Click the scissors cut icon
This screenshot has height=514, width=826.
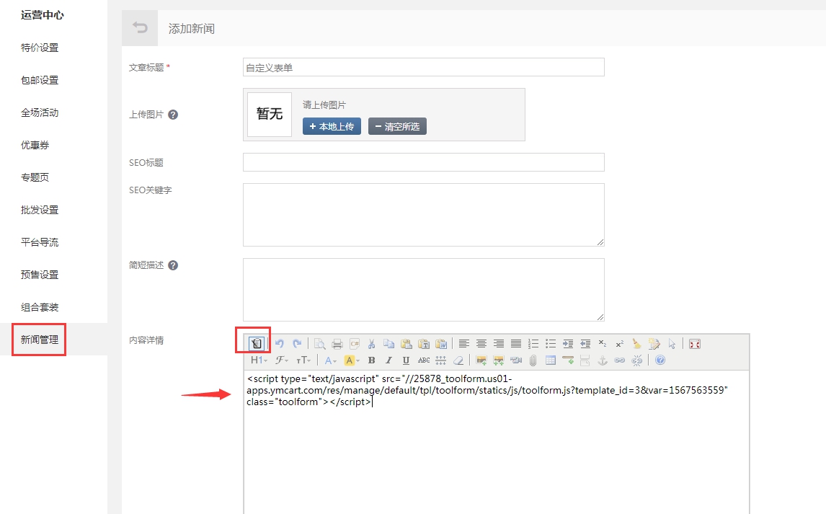click(371, 344)
